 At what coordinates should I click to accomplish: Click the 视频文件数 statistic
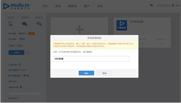pos(15,87)
